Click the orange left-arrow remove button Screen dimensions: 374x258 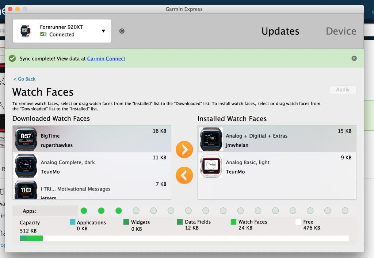[184, 175]
